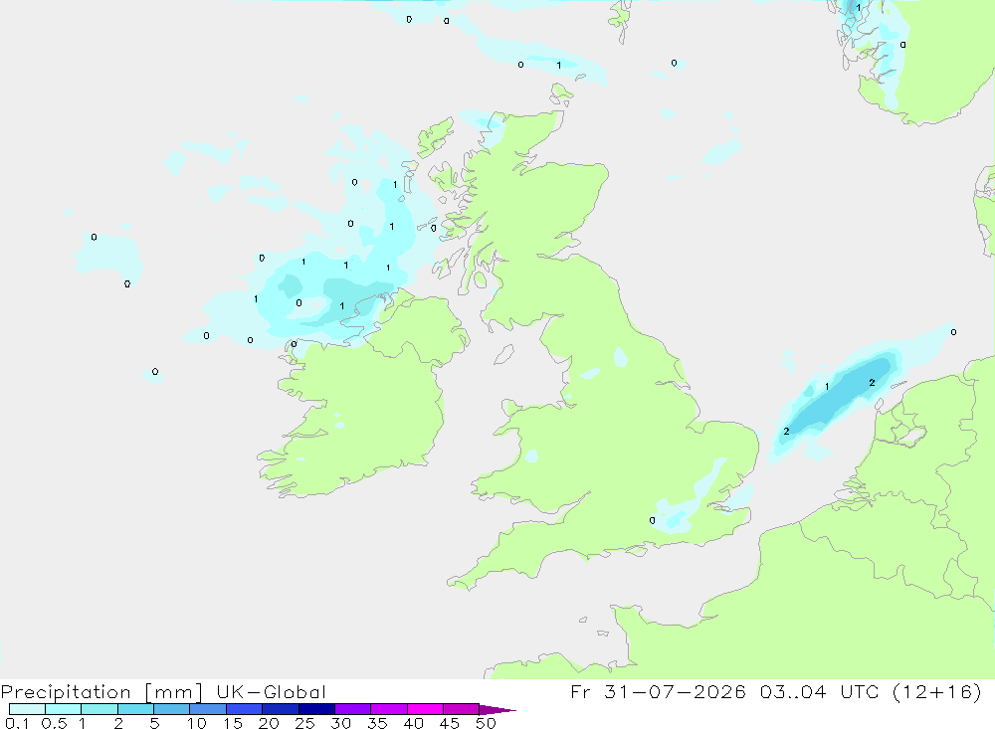Click the "50" legend scale label
Screen dimensions: 995x729
pyautogui.click(x=486, y=723)
